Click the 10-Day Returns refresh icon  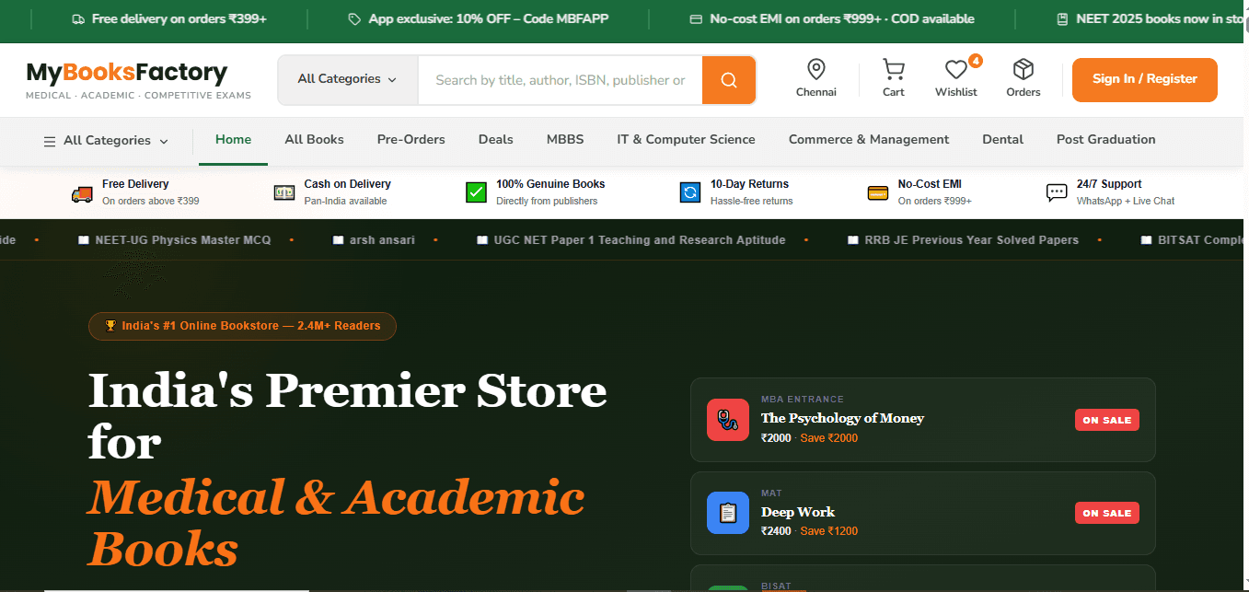(x=689, y=192)
